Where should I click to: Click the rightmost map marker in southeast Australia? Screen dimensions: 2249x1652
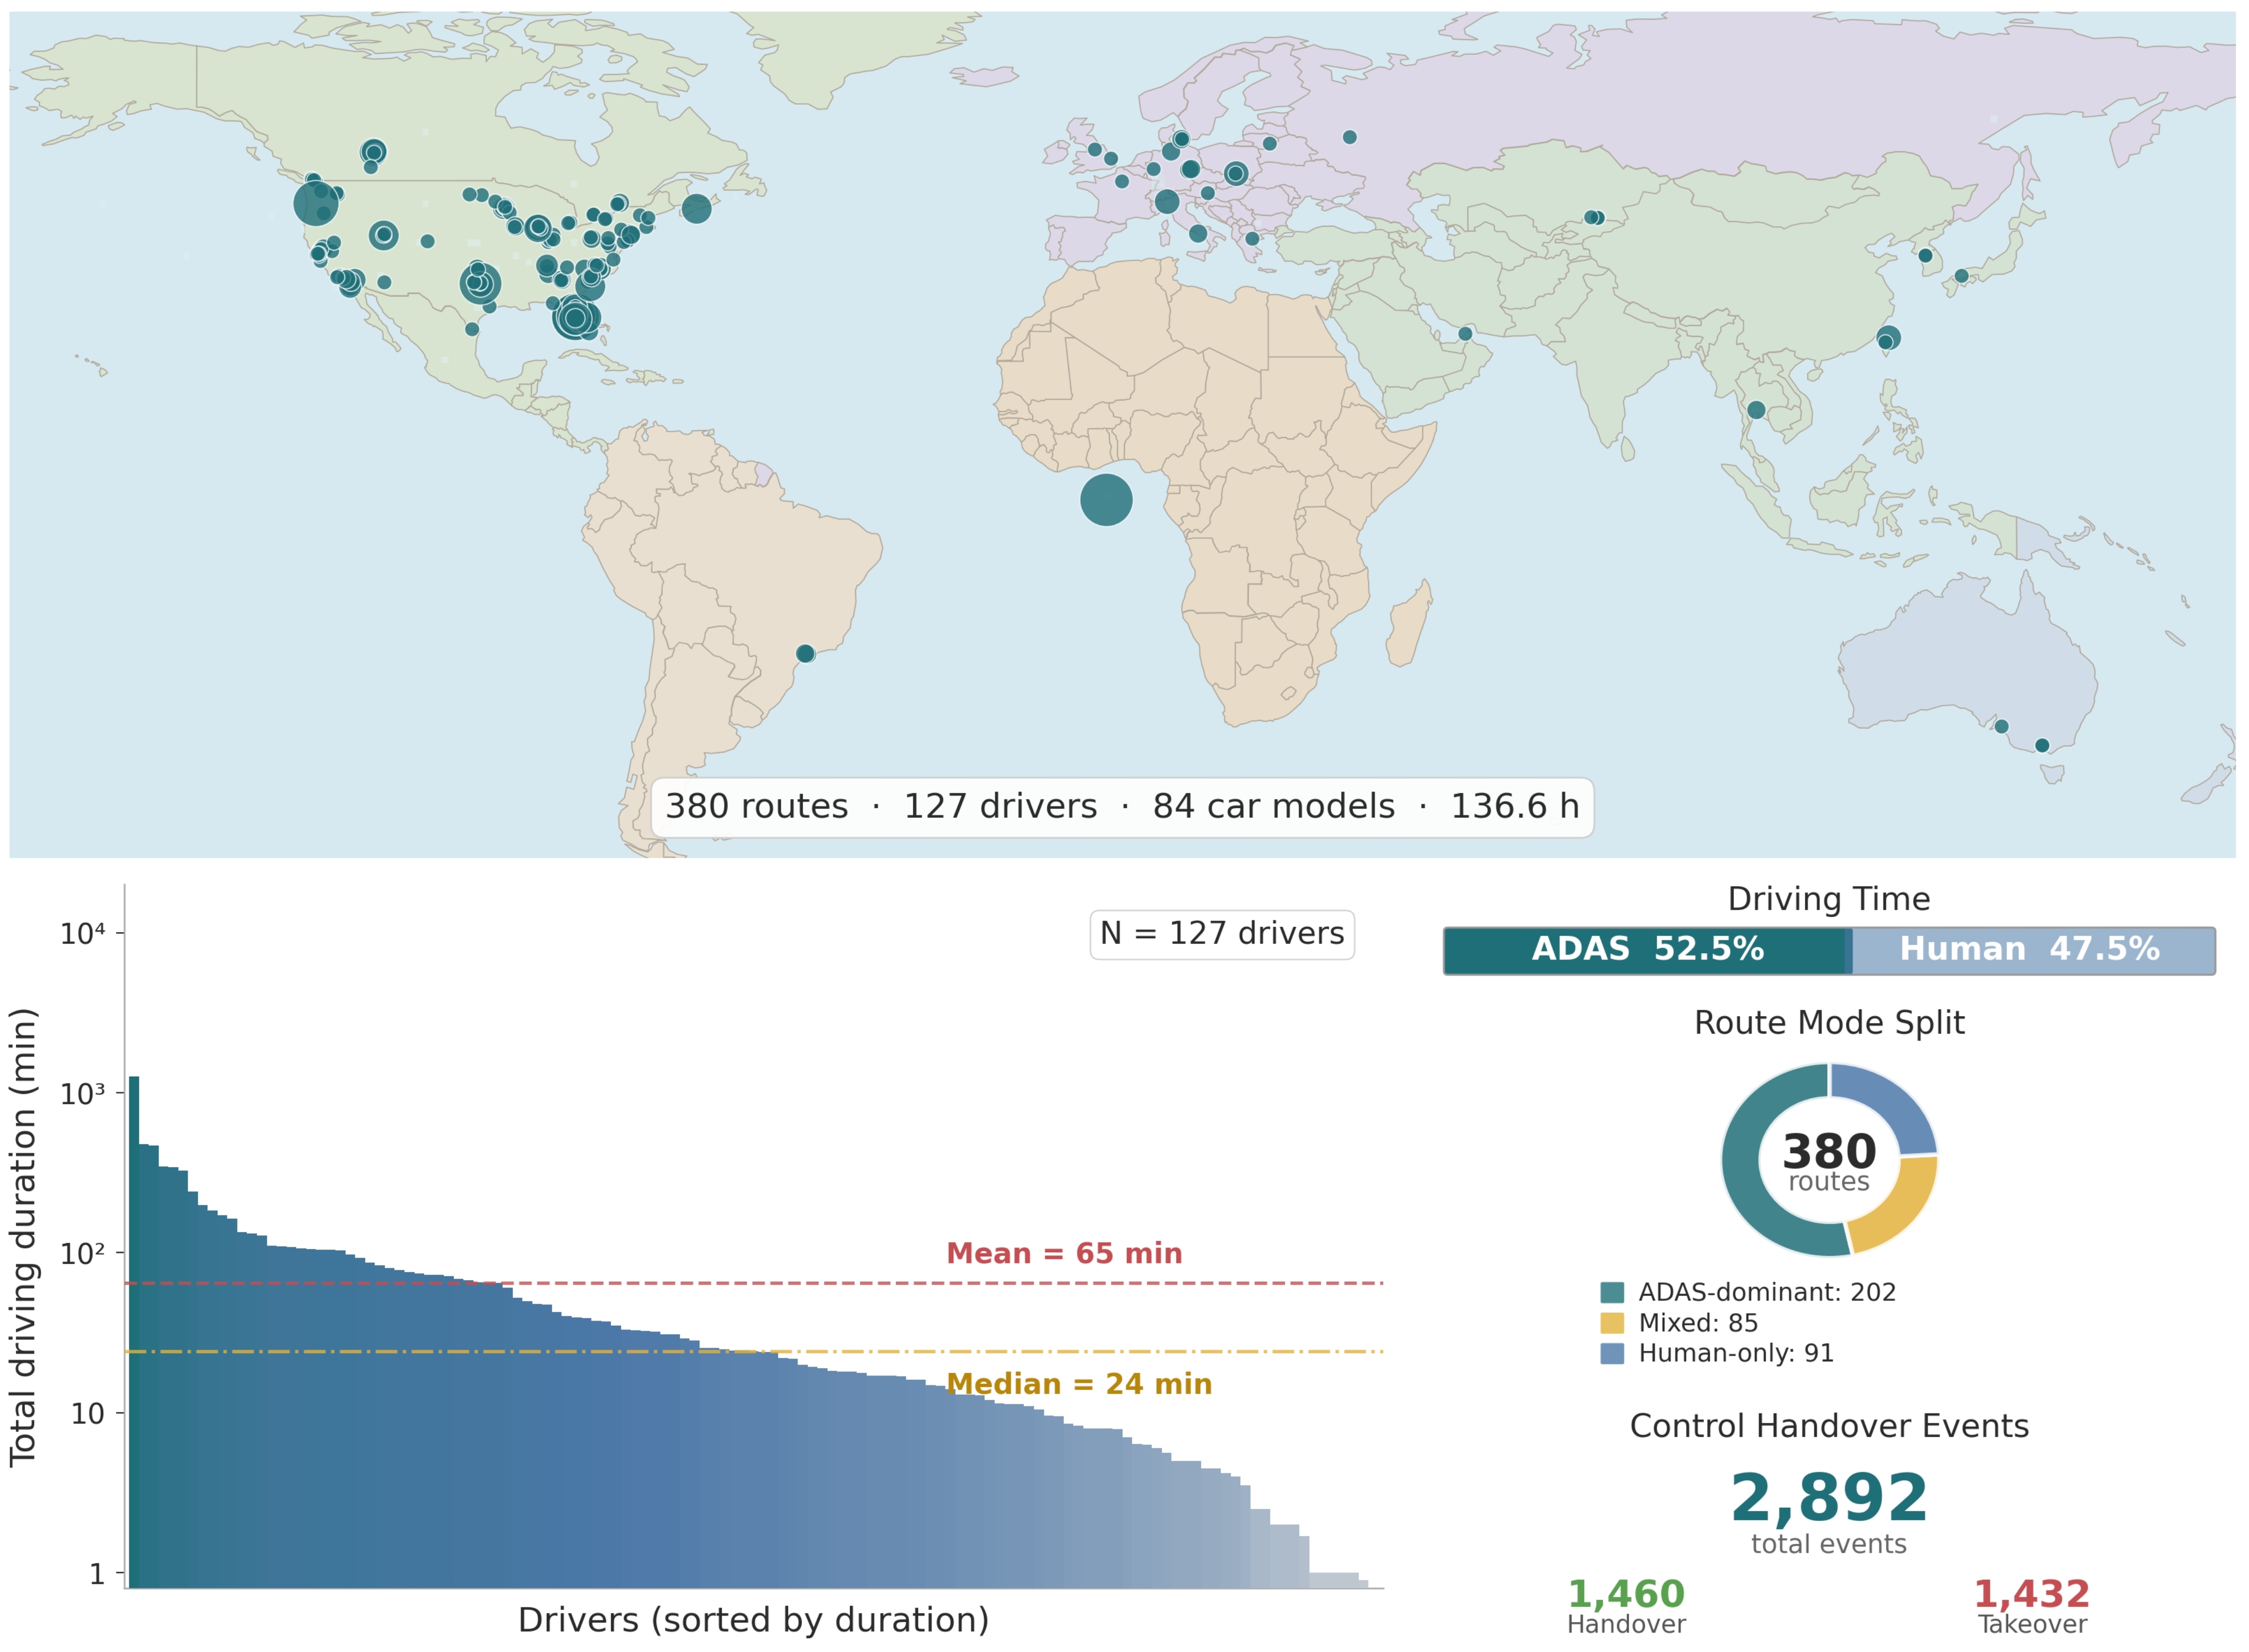pos(2042,746)
